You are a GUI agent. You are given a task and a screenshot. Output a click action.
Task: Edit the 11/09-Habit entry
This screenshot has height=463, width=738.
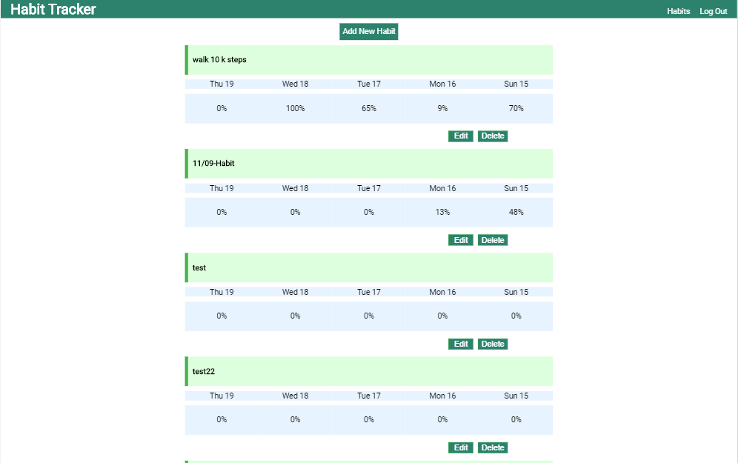coord(460,239)
